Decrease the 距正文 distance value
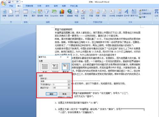The width and height of the screenshot is (159, 117). click(69, 88)
